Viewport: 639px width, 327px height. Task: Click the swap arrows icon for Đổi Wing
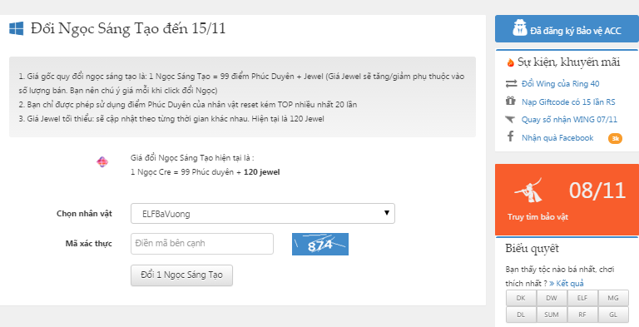pyautogui.click(x=511, y=83)
